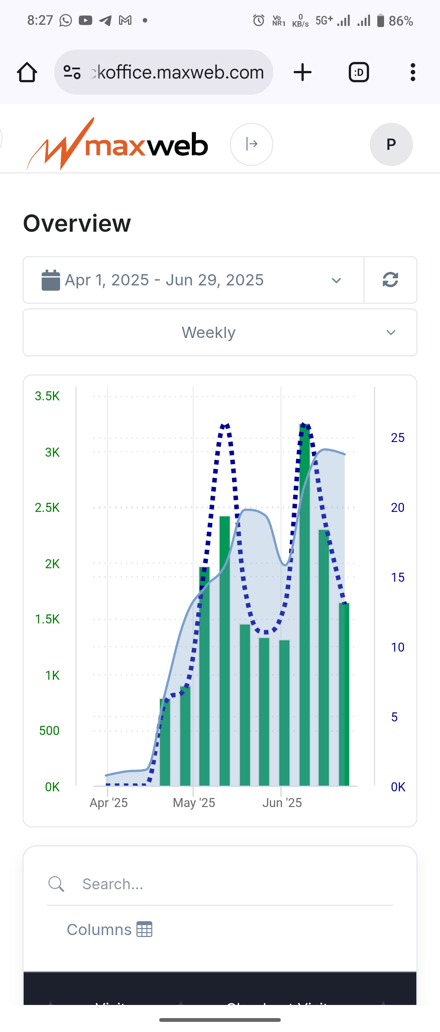Tap the YouTube notification icon
440x1032 pixels.
click(x=85, y=20)
